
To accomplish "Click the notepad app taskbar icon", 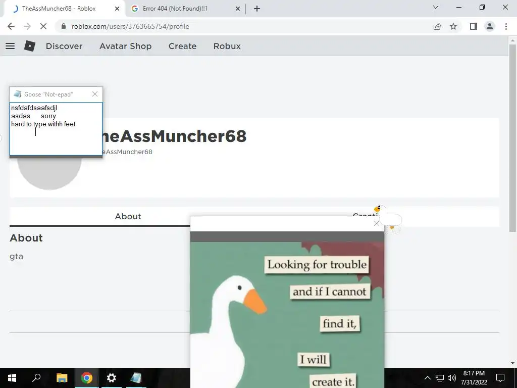I will tap(136, 378).
